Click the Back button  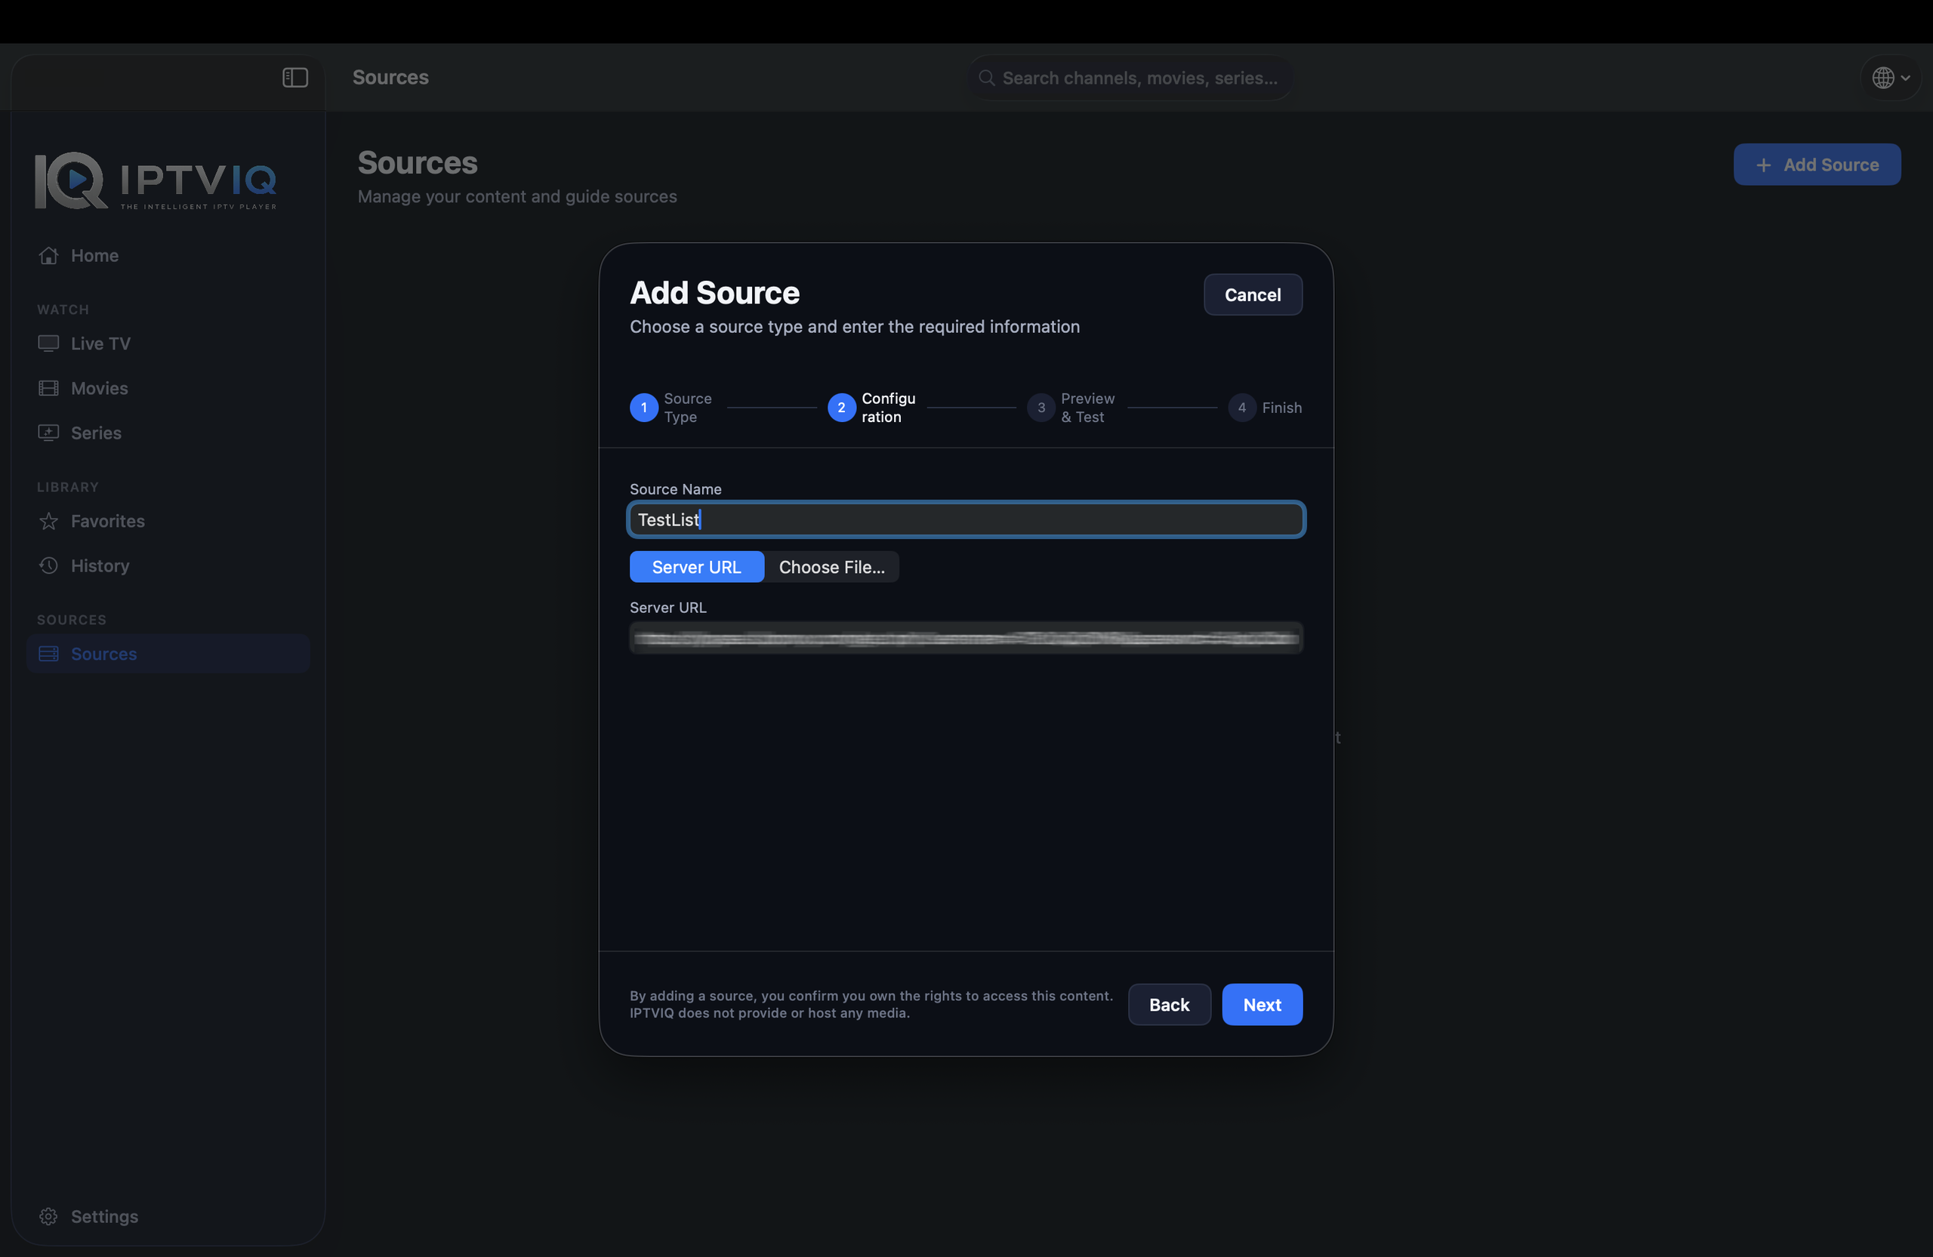click(1169, 1004)
